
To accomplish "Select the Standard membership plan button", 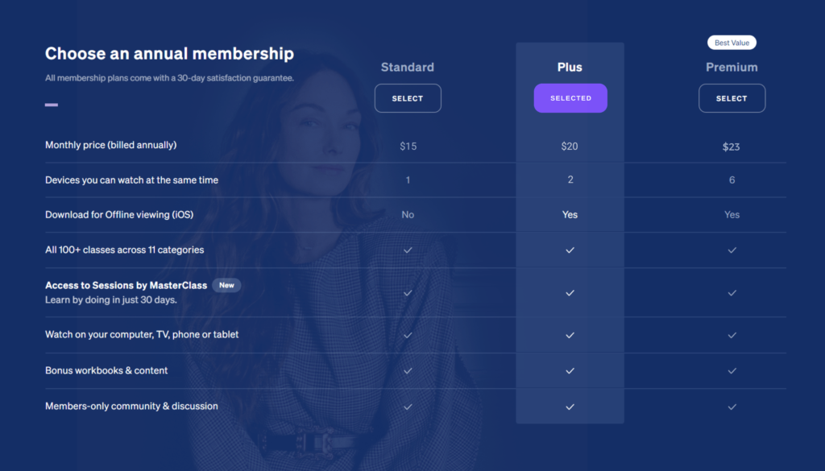I will coord(408,98).
